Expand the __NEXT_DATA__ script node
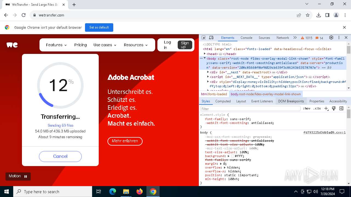 coord(208,77)
